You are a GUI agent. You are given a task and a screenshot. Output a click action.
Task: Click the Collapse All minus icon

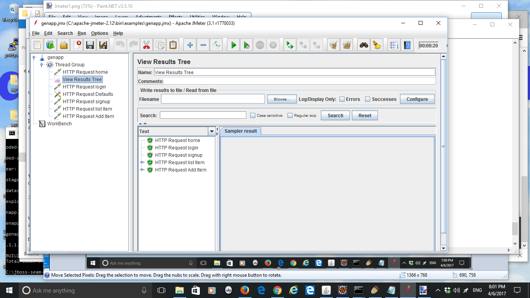(x=203, y=45)
